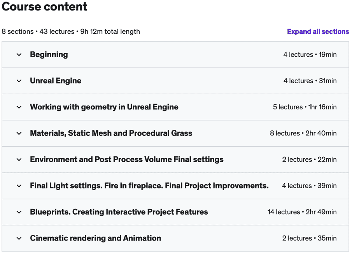The image size is (350, 253).
Task: Click chevron beside Blueprints section
Action: tap(19, 212)
